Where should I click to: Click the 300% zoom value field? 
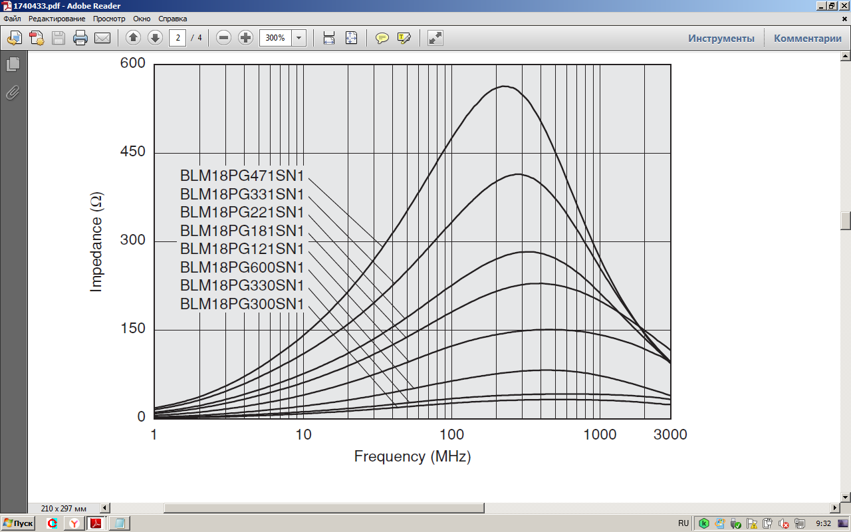point(275,38)
